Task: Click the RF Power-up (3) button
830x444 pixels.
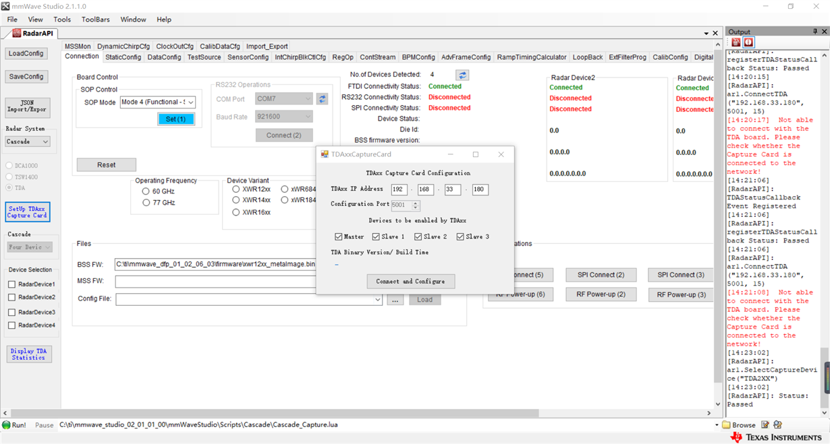Action: 682,295
